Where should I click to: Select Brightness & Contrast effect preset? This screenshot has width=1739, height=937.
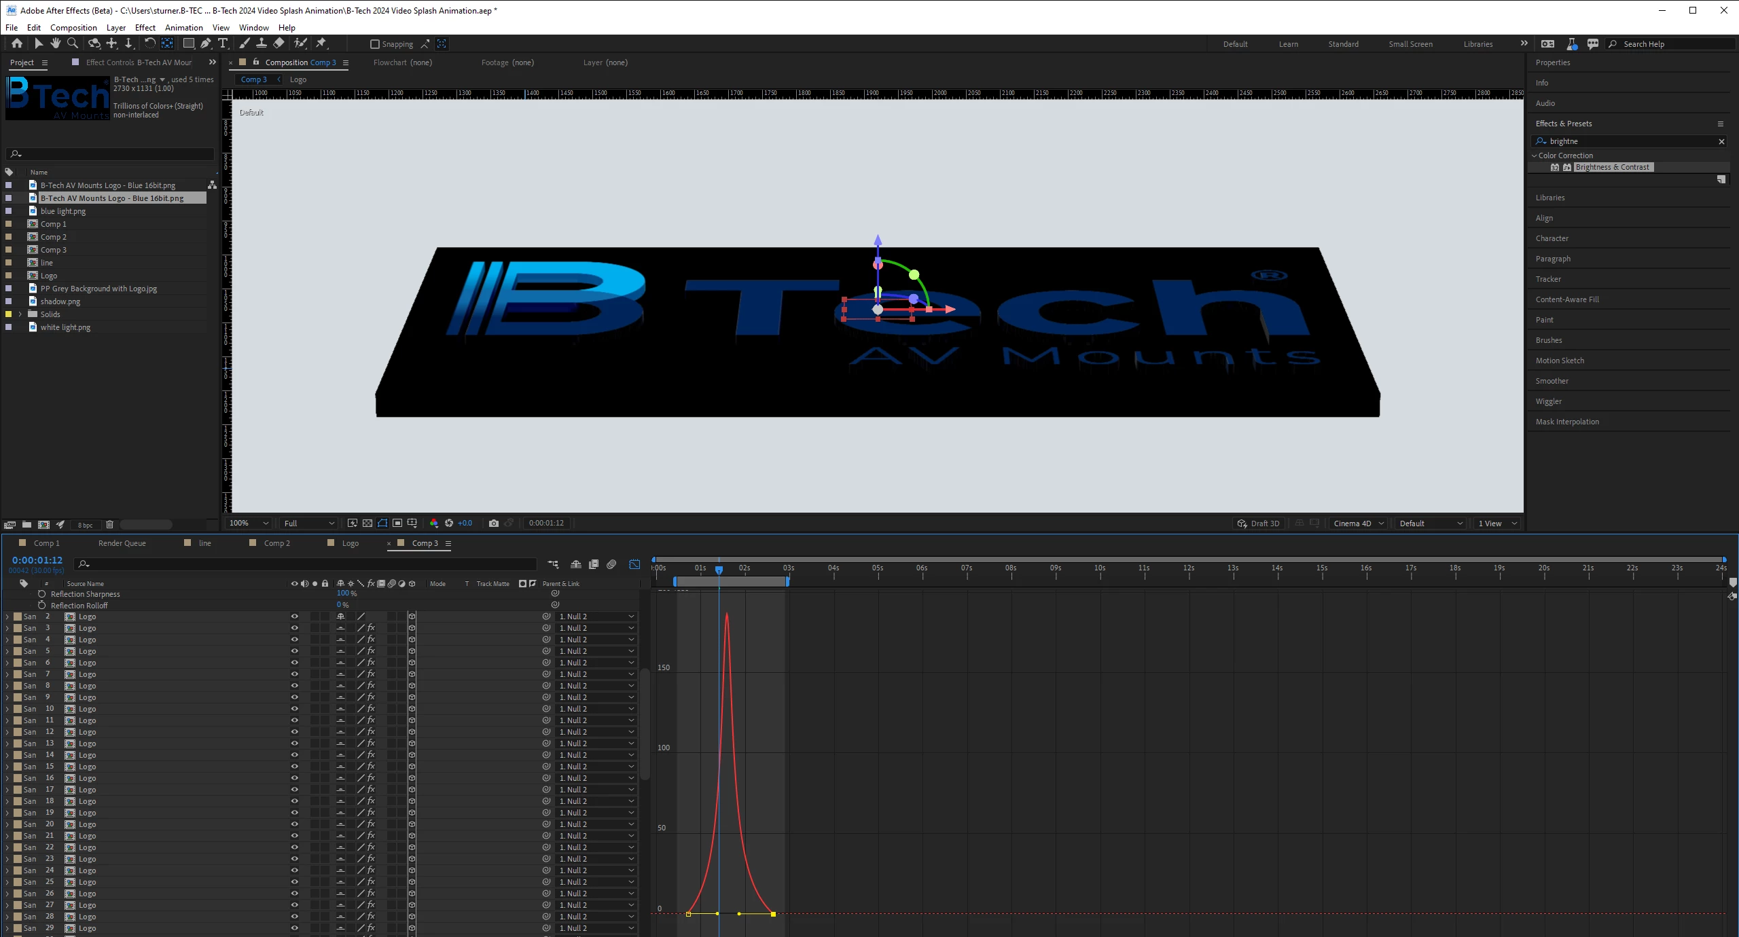coord(1611,167)
